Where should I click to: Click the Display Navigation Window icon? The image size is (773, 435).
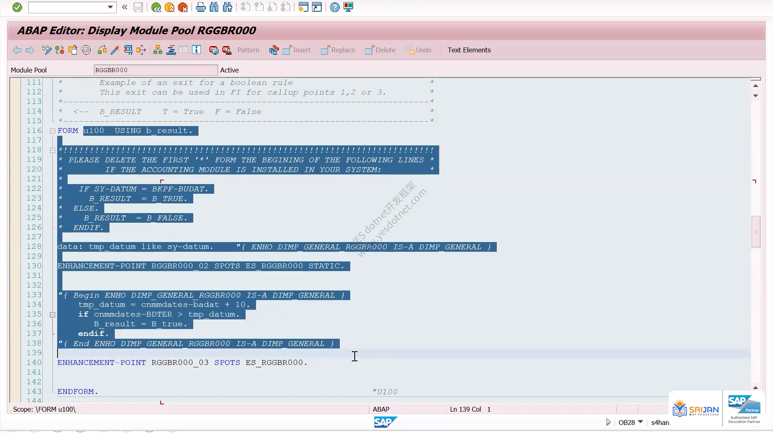pos(171,50)
